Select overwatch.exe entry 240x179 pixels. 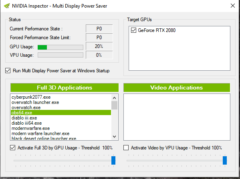click(x=61, y=107)
